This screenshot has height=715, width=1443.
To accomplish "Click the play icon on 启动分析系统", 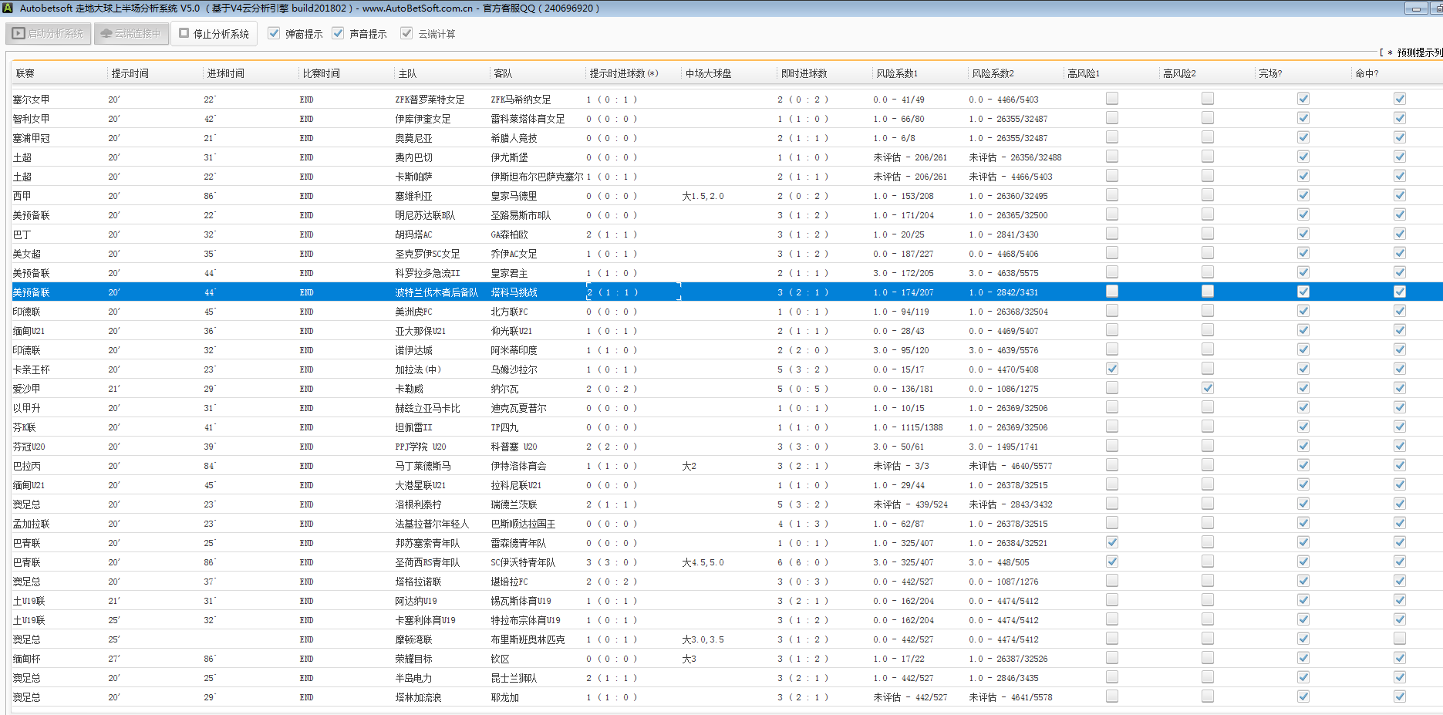I will (19, 34).
